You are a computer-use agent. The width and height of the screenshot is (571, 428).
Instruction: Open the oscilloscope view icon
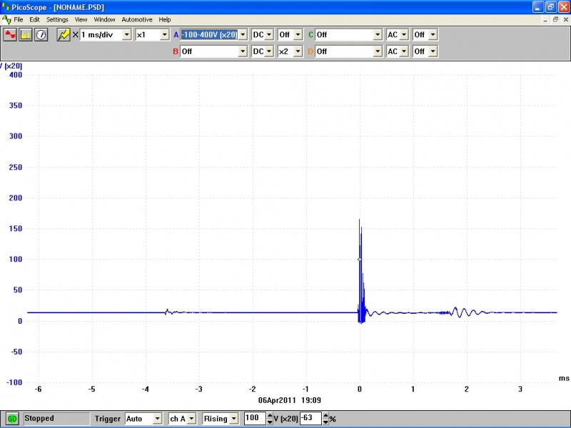pos(10,34)
